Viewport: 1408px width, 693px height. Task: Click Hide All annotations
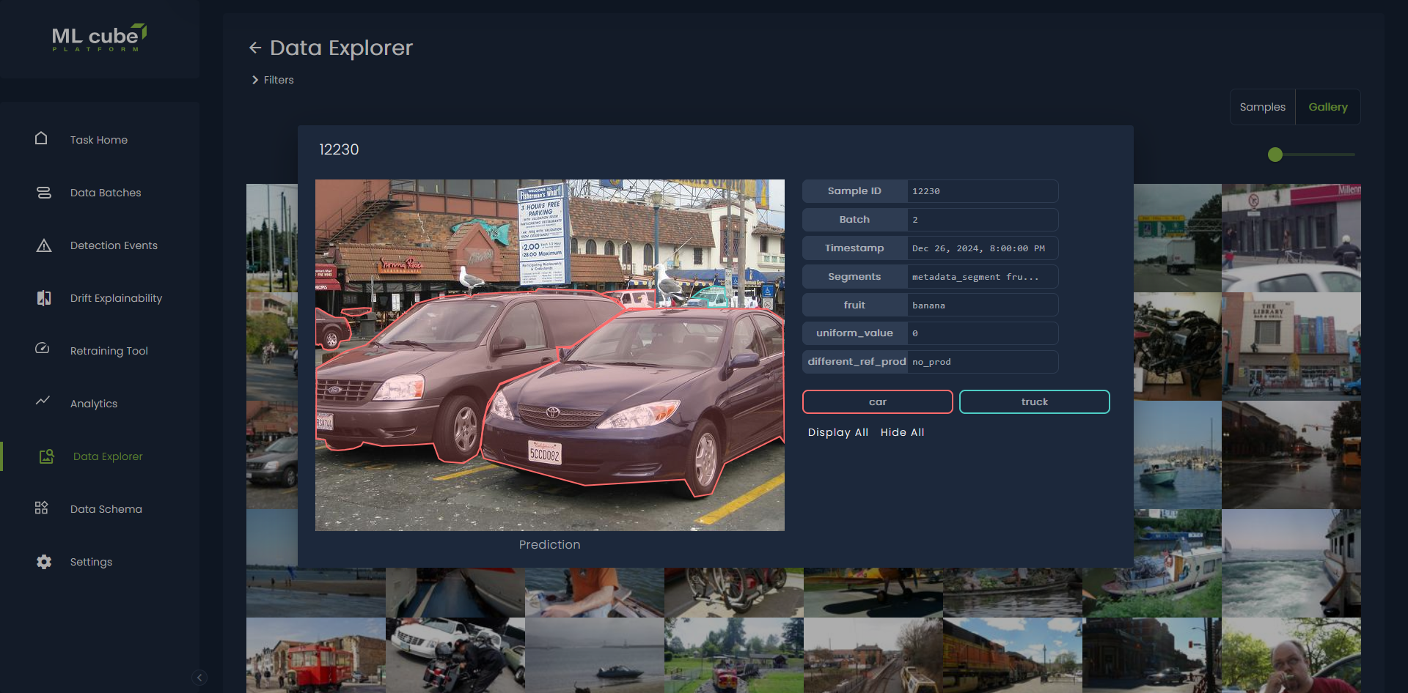click(x=902, y=432)
